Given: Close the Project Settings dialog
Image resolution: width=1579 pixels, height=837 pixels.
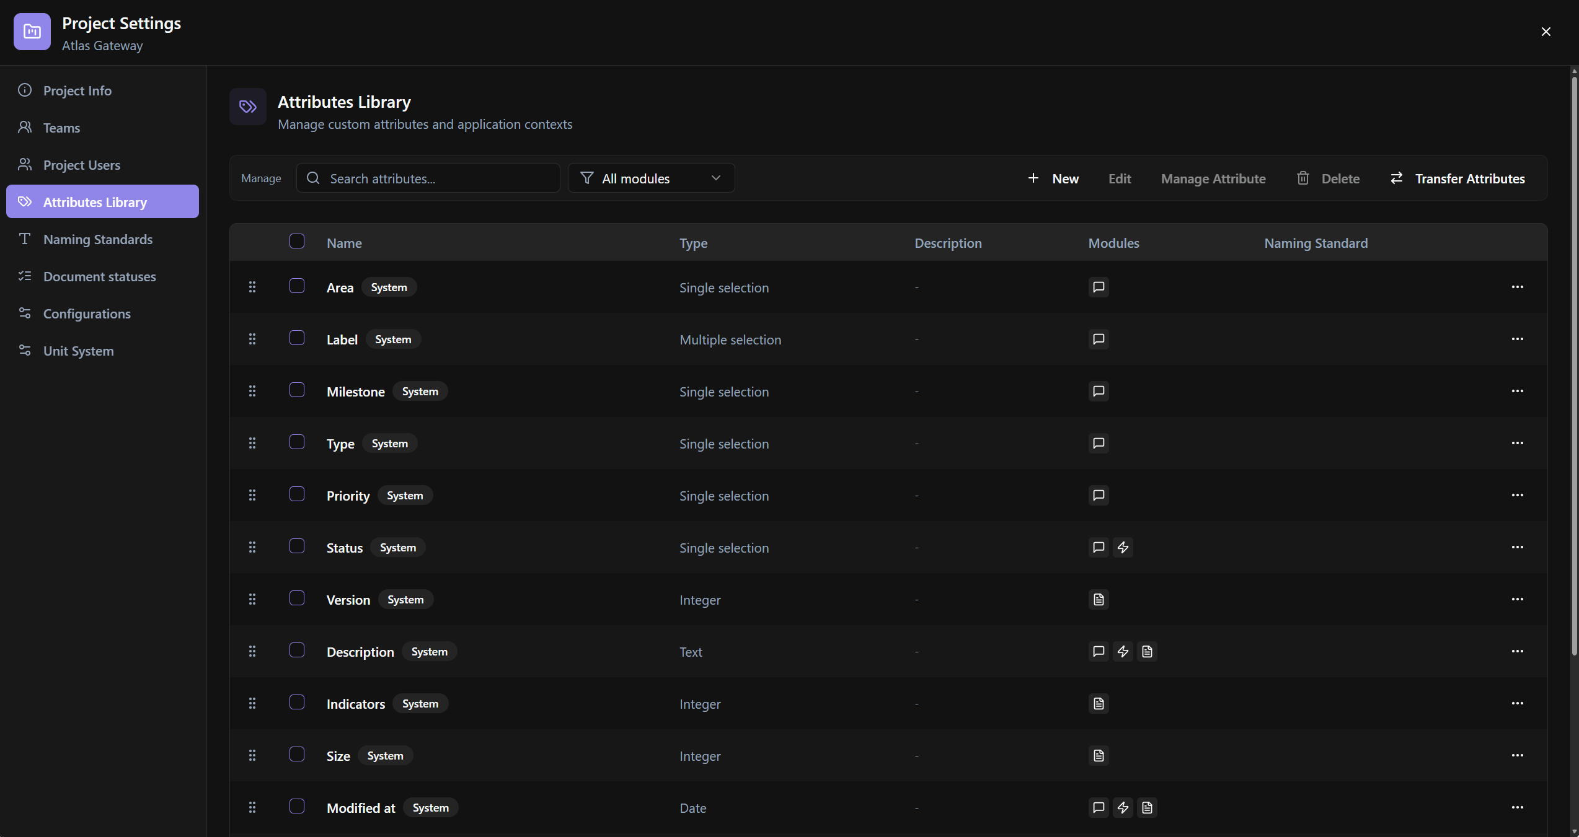Looking at the screenshot, I should (x=1546, y=32).
